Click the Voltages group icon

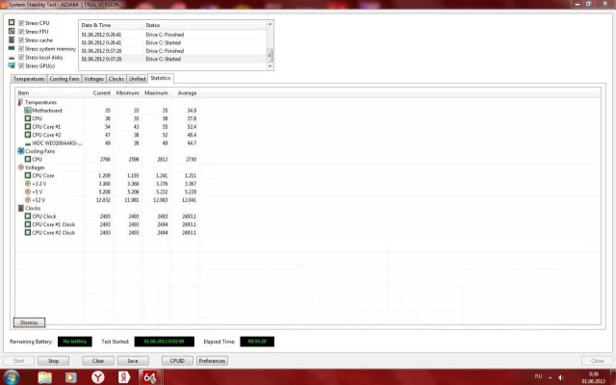click(x=21, y=167)
